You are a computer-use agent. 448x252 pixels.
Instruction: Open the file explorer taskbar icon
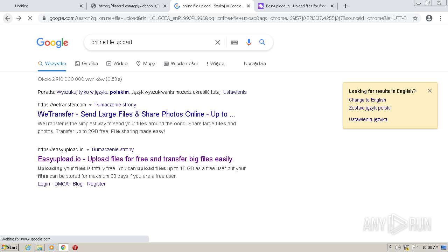(x=40, y=247)
